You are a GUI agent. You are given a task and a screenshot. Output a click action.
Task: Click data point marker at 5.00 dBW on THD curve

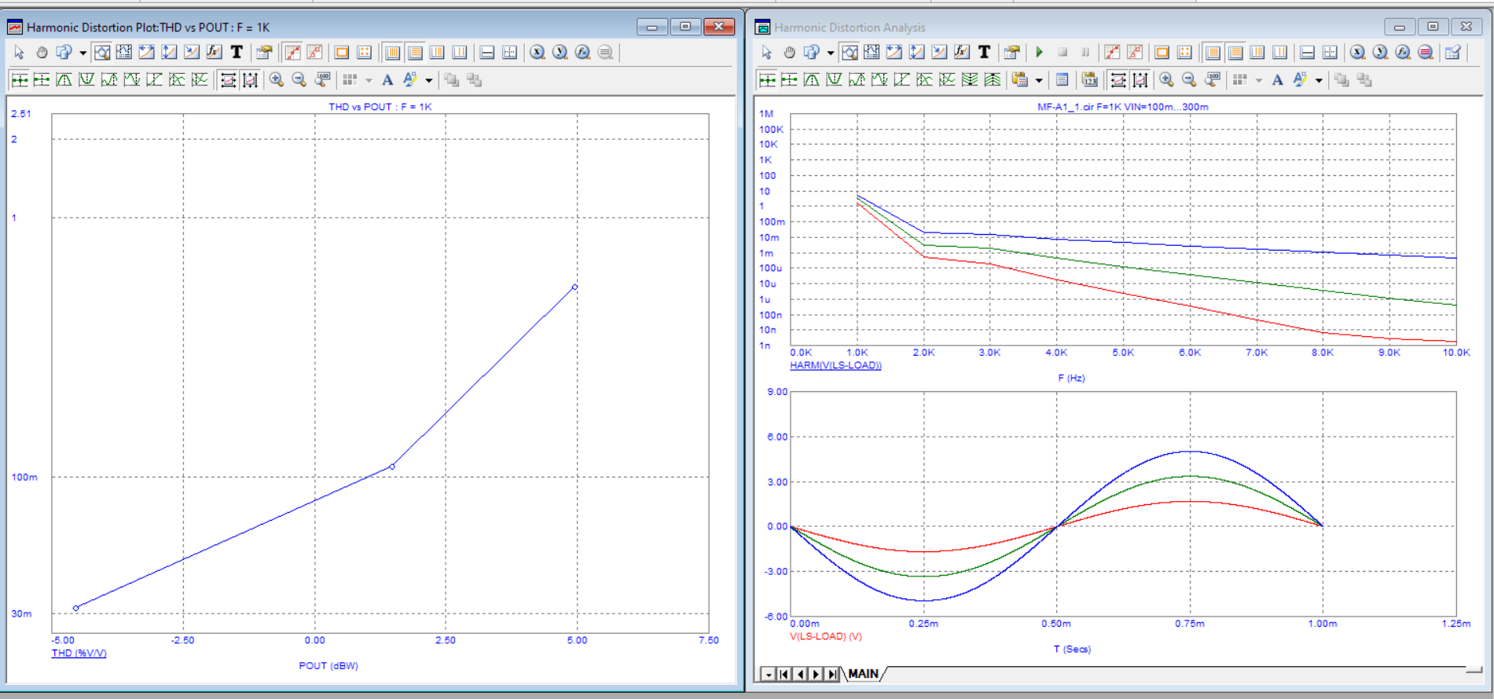574,287
